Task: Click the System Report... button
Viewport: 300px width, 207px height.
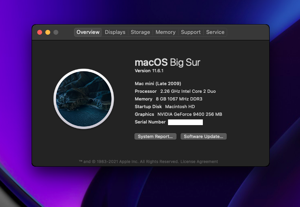Action: (x=155, y=136)
